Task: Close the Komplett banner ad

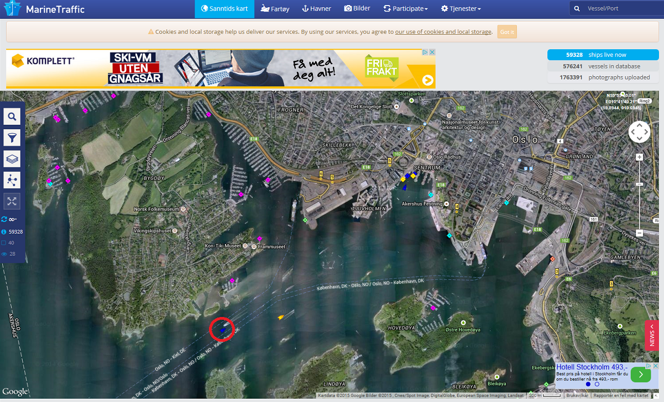Action: (x=432, y=52)
